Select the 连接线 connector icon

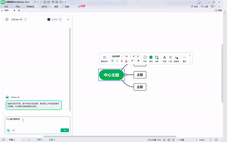point(176,59)
